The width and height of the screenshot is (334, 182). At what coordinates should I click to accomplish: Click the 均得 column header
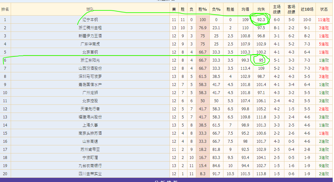(245, 9)
